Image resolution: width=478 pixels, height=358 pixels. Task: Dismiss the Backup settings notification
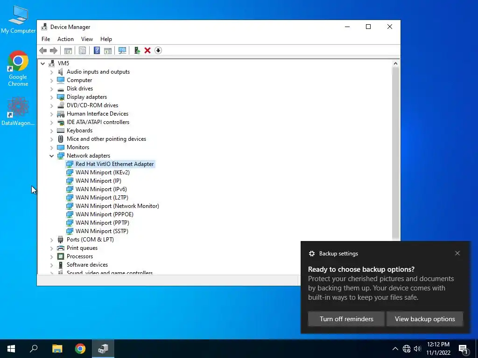(x=457, y=253)
